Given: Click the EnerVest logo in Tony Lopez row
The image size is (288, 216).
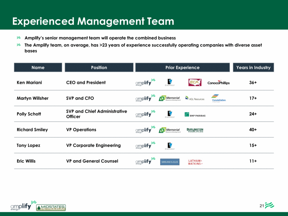Looking at the screenshot, I should 170,146.
